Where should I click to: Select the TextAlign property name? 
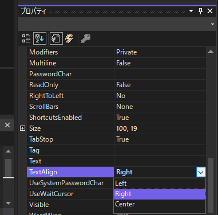point(70,172)
